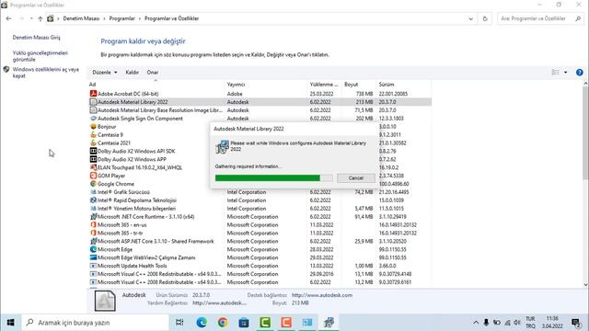The width and height of the screenshot is (589, 331).
Task: Sort by the Sürüm column header
Action: 404,85
